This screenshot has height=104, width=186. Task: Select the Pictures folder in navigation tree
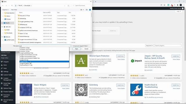8,19
